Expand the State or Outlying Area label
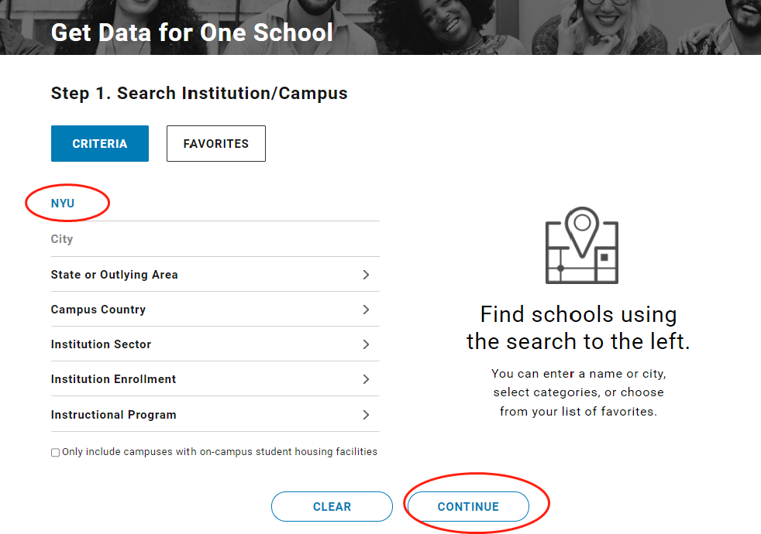This screenshot has width=761, height=534. (x=114, y=275)
